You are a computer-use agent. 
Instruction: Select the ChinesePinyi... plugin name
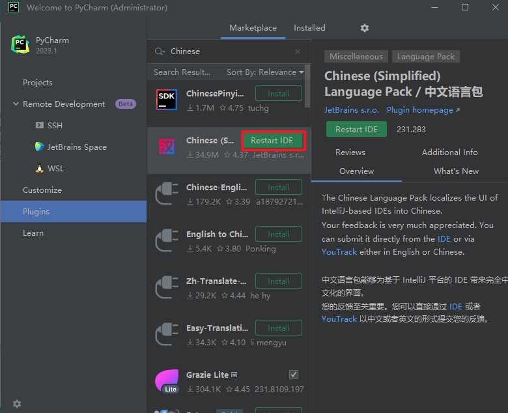click(x=215, y=94)
